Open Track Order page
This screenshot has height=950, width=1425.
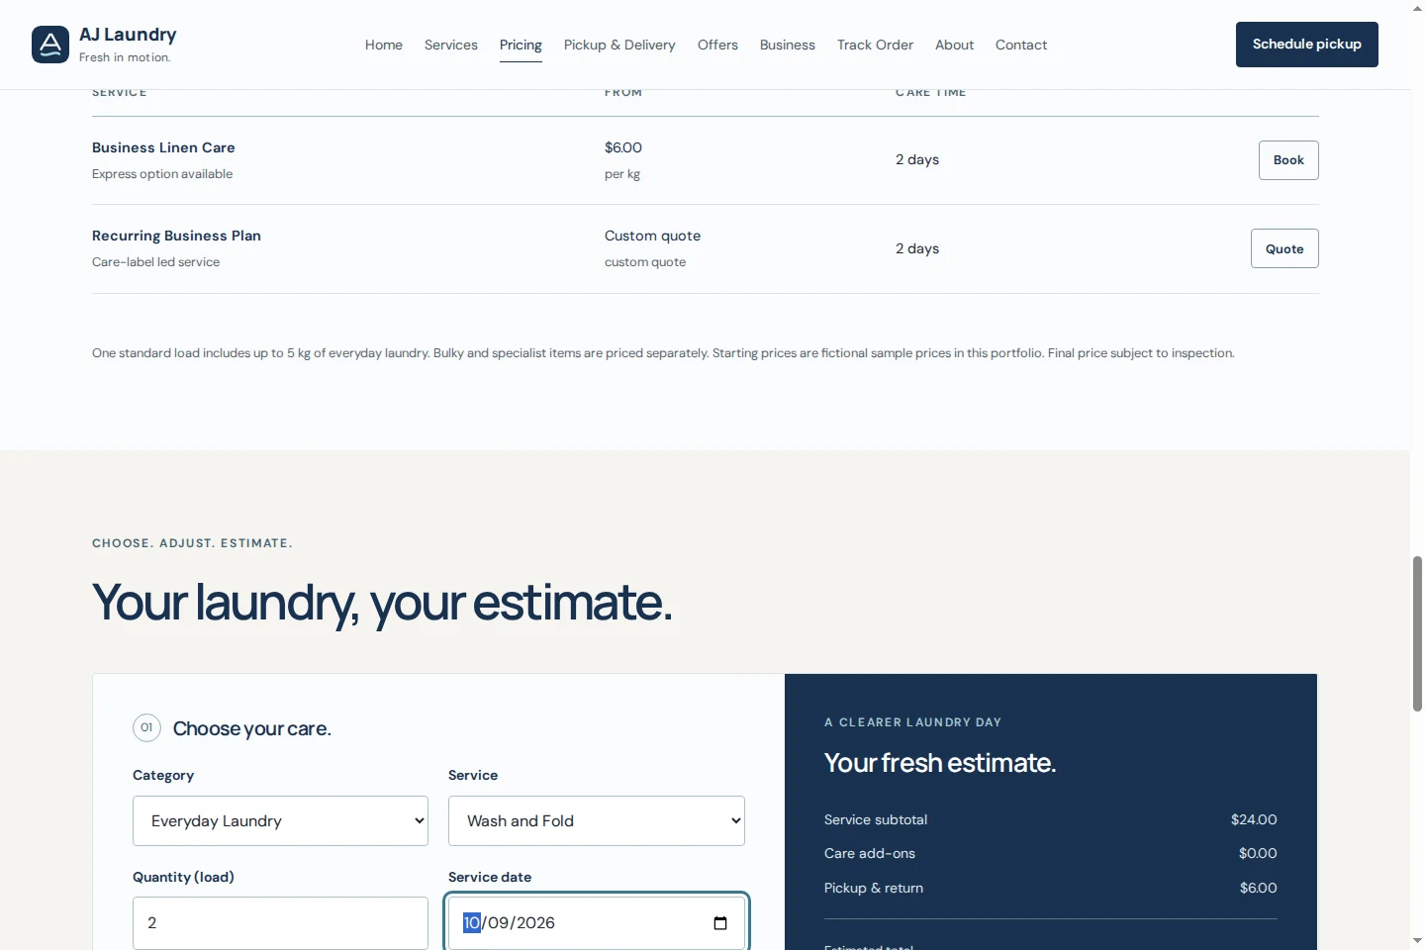875,45
